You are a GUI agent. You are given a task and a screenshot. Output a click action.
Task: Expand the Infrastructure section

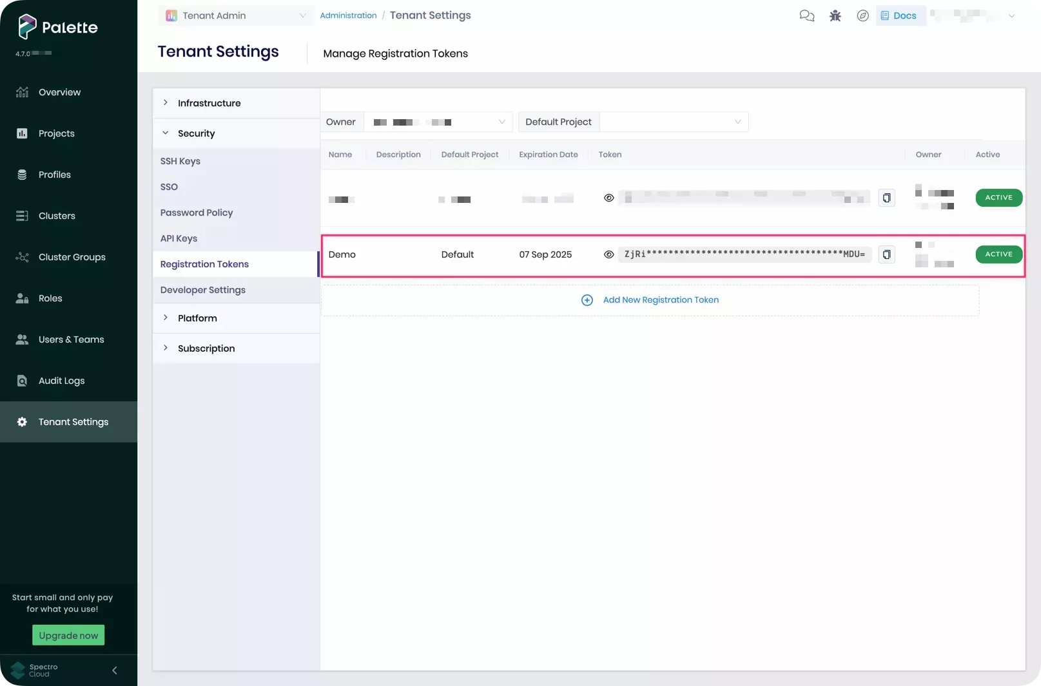[209, 103]
